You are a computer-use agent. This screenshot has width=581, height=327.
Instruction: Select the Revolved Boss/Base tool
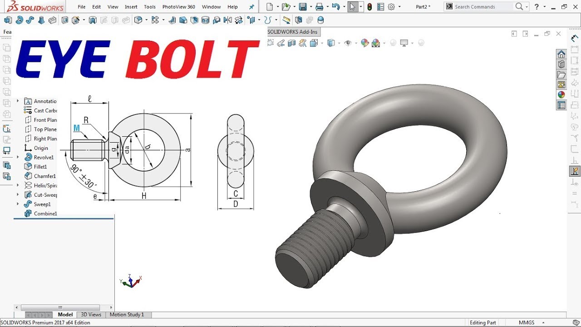coord(19,20)
